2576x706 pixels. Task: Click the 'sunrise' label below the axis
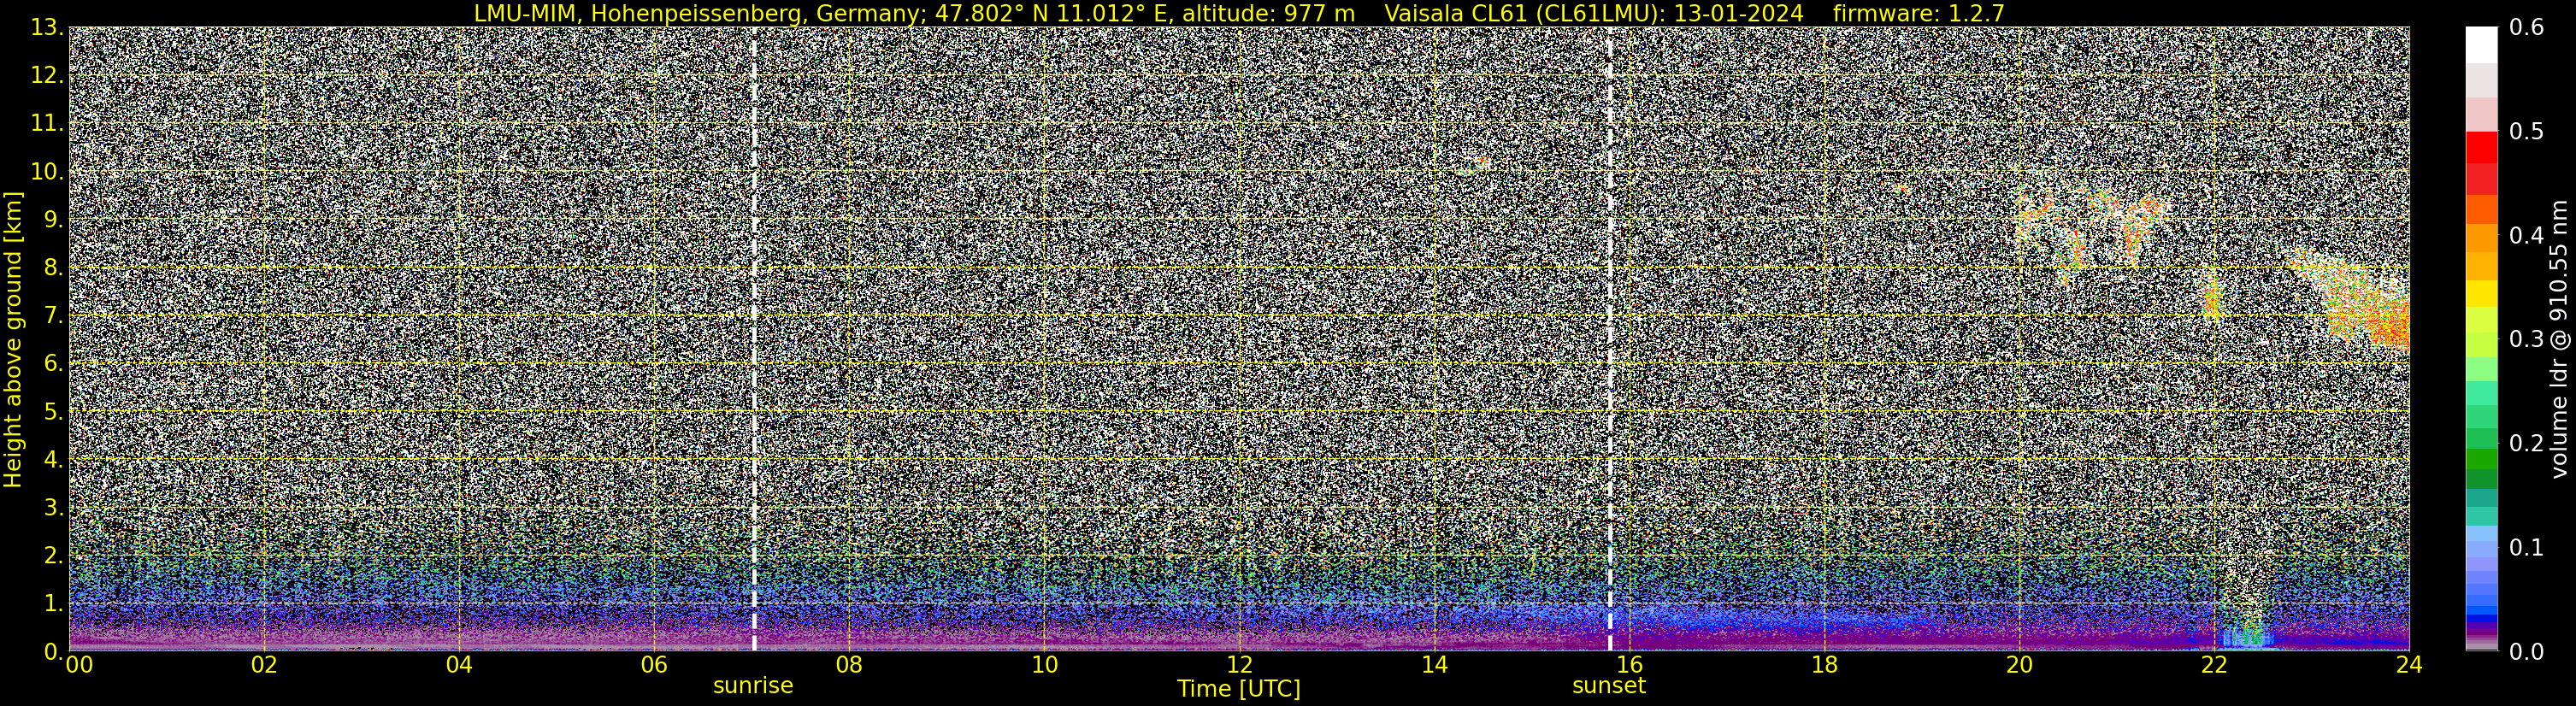(x=753, y=686)
